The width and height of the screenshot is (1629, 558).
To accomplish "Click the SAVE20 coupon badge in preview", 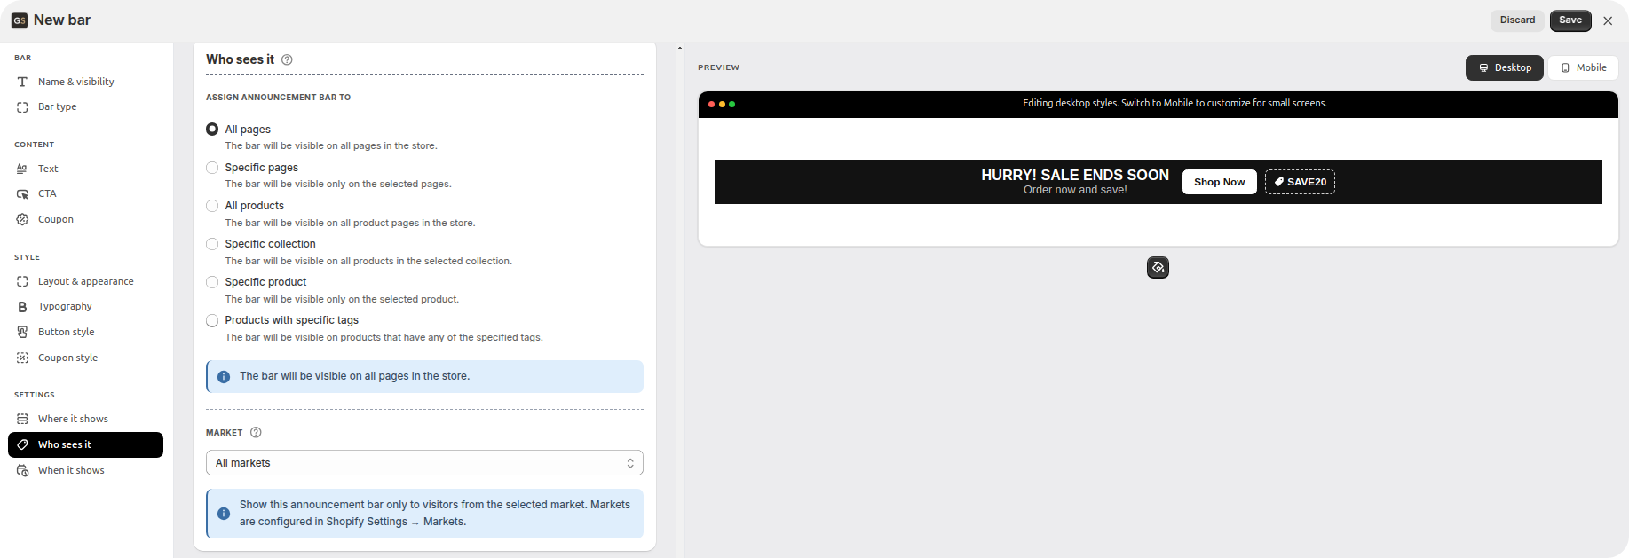I will point(1300,182).
